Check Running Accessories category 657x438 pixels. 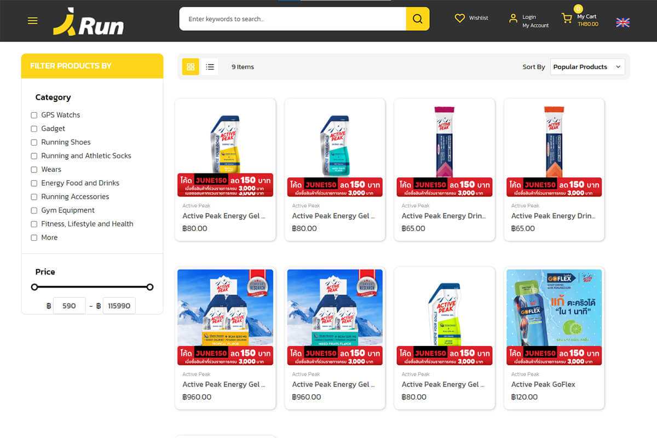tap(34, 197)
